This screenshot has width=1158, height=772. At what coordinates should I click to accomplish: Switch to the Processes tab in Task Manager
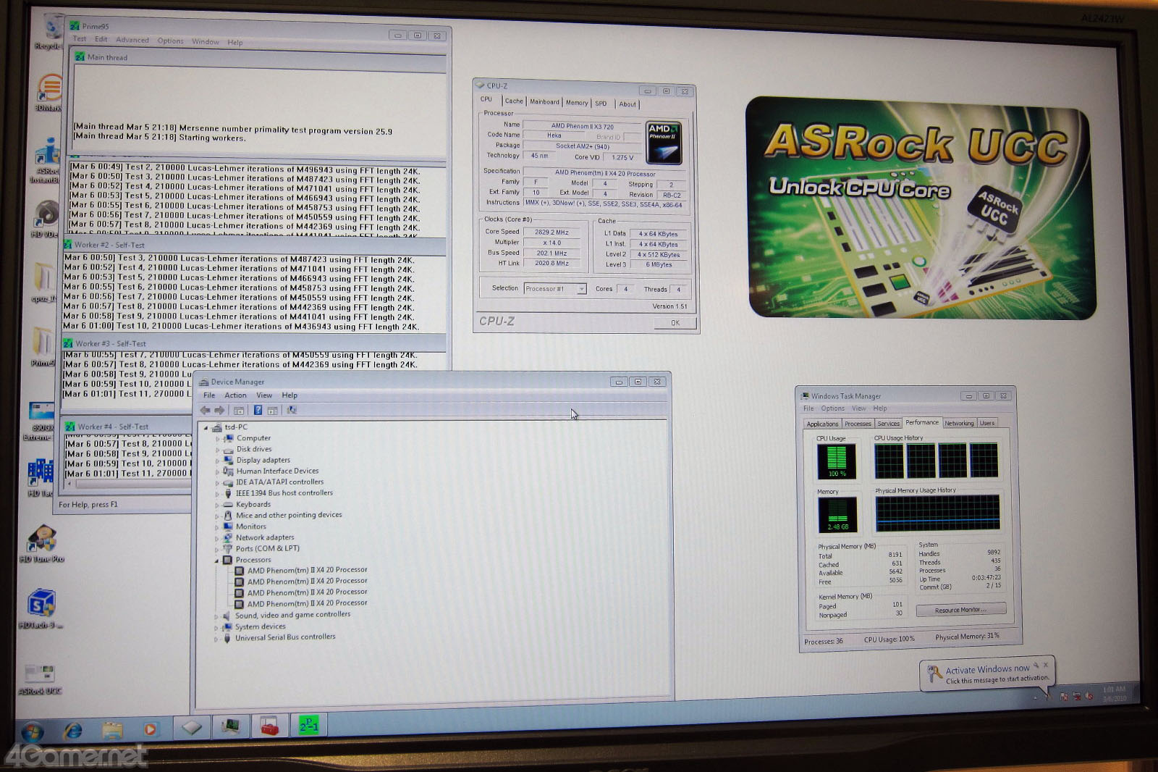click(858, 424)
